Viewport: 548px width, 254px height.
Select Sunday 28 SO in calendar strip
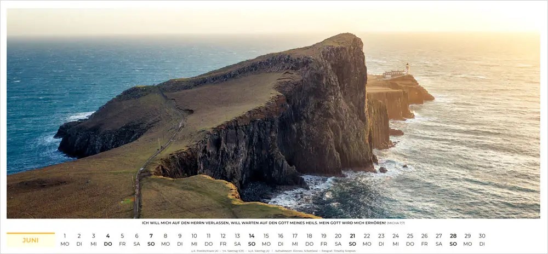[x=453, y=240]
